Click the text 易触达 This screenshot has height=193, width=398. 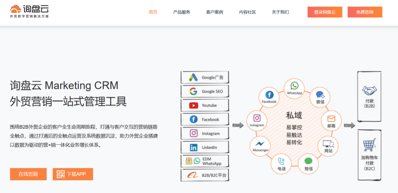pos(294,135)
